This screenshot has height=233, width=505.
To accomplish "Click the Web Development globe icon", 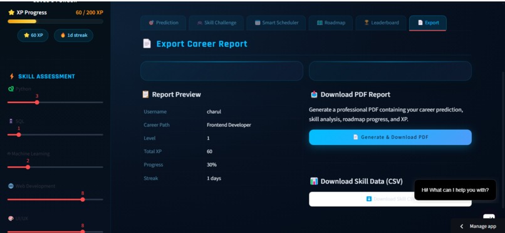I will coord(11,186).
